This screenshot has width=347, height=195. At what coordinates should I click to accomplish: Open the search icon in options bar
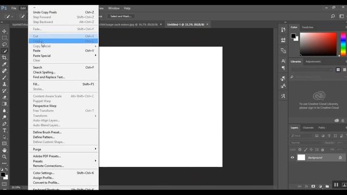[x=332, y=16]
